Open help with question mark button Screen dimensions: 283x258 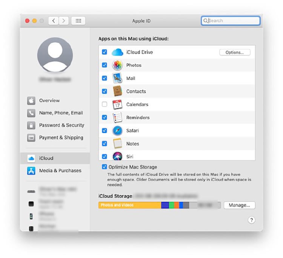[252, 220]
